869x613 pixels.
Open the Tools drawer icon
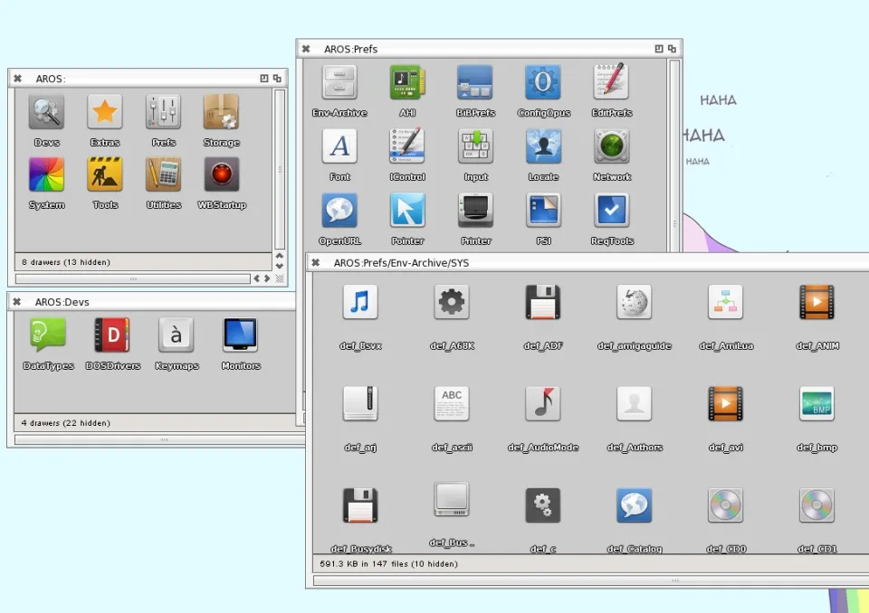pyautogui.click(x=105, y=175)
